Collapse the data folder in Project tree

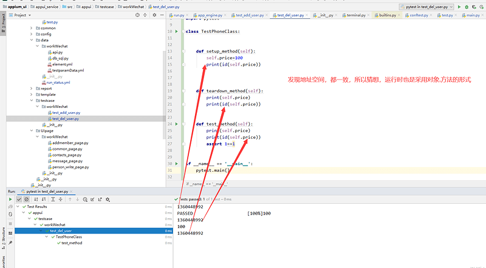pyautogui.click(x=32, y=40)
